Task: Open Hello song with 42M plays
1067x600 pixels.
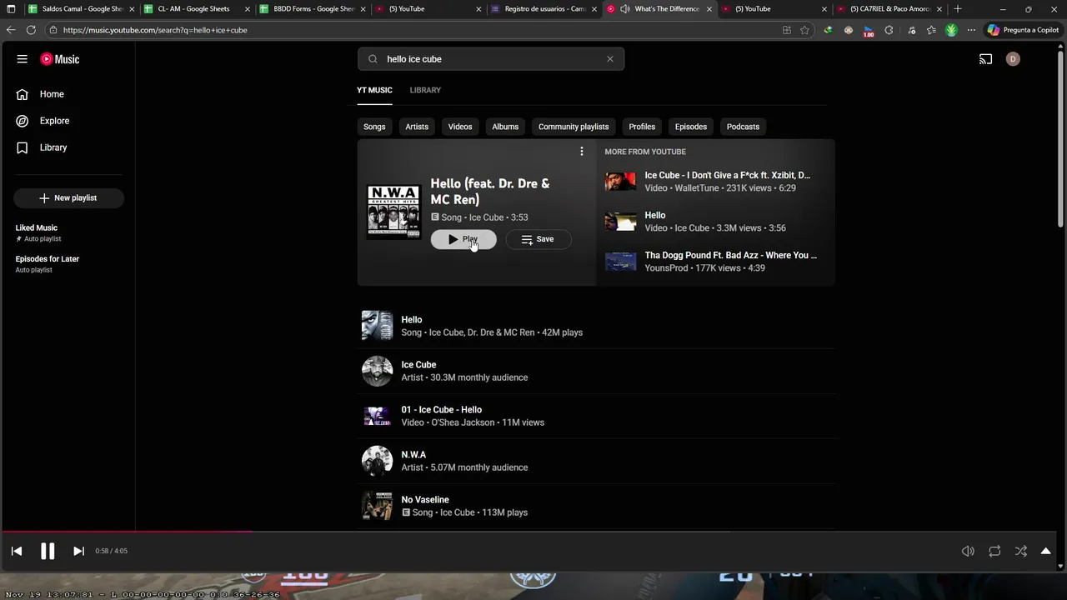Action: 596,326
